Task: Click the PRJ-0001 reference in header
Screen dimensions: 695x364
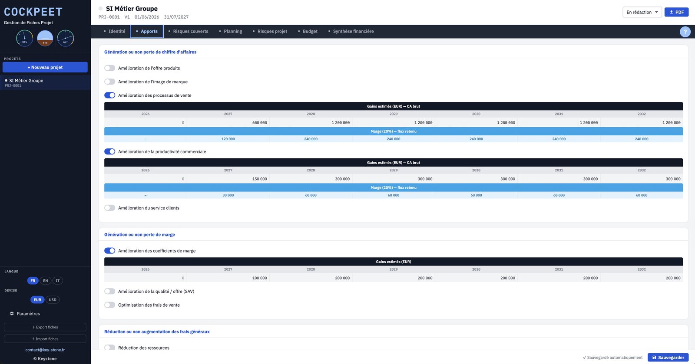Action: pyautogui.click(x=109, y=17)
